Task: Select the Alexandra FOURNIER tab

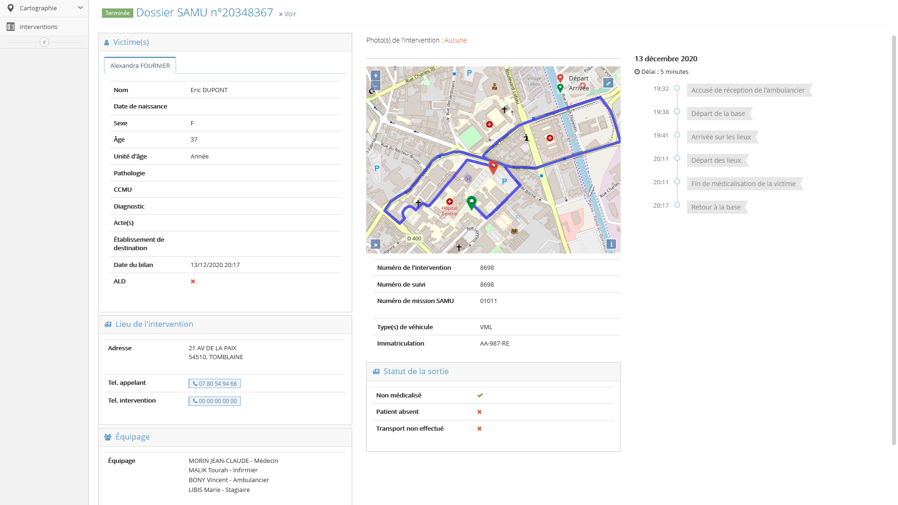Action: (140, 65)
